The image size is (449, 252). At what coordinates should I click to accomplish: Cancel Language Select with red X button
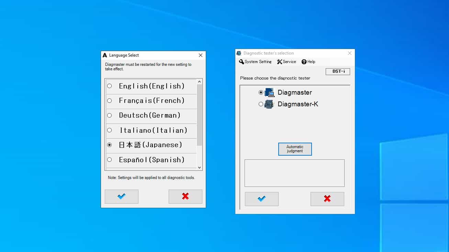(186, 196)
